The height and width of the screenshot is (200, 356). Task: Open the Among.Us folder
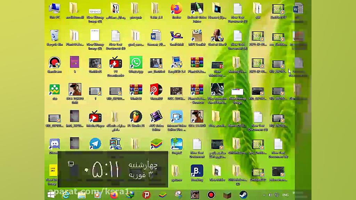pyautogui.click(x=237, y=65)
